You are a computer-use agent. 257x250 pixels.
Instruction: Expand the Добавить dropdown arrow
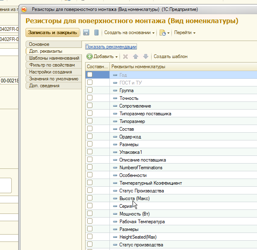pos(116,57)
